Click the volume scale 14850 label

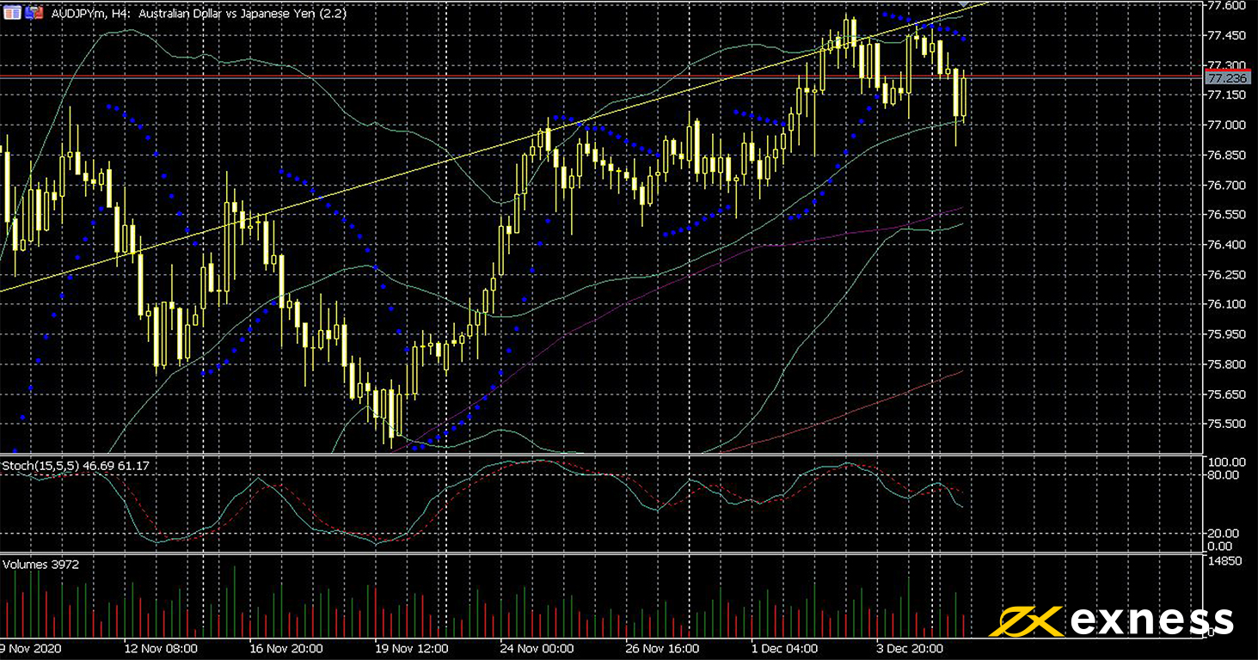(1224, 560)
